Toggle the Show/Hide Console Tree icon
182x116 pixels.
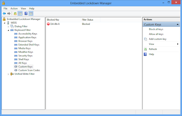point(20,13)
